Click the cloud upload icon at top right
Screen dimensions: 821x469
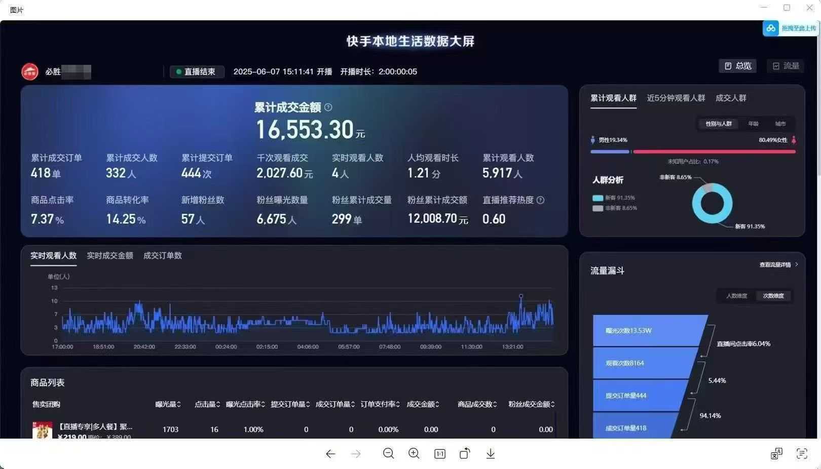pos(771,28)
